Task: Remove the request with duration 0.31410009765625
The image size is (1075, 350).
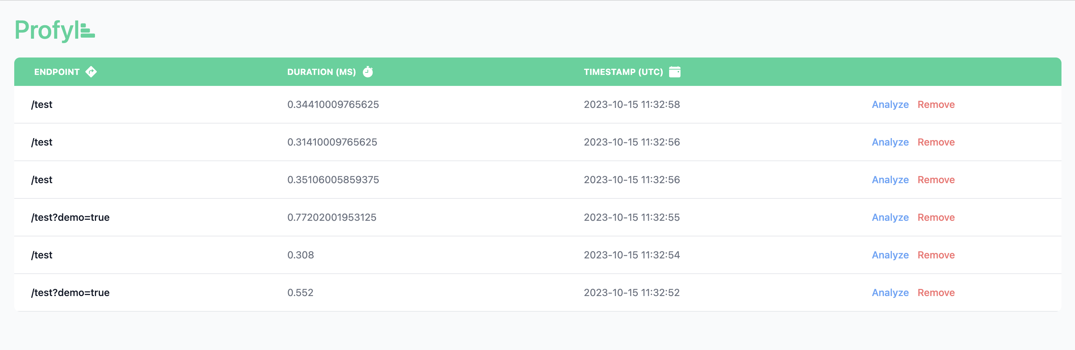Action: pos(936,142)
